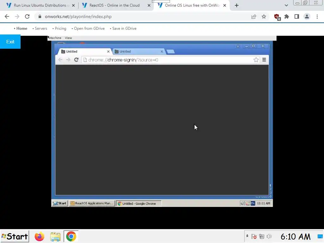Open inner Chrome hamburger menu

pyautogui.click(x=264, y=60)
